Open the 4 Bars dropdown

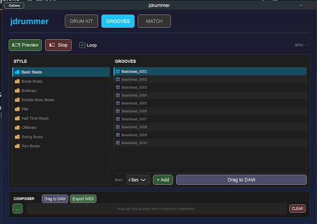(138, 180)
